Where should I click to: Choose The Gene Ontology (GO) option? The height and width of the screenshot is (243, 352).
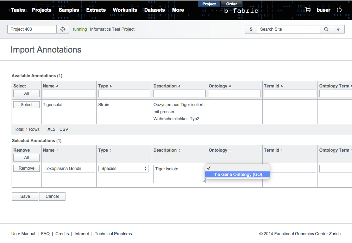pyautogui.click(x=237, y=175)
